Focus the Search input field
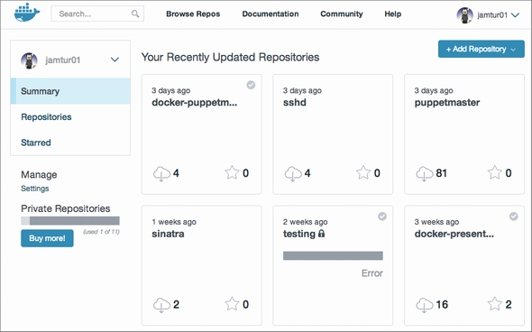This screenshot has height=332, width=532. (x=97, y=14)
